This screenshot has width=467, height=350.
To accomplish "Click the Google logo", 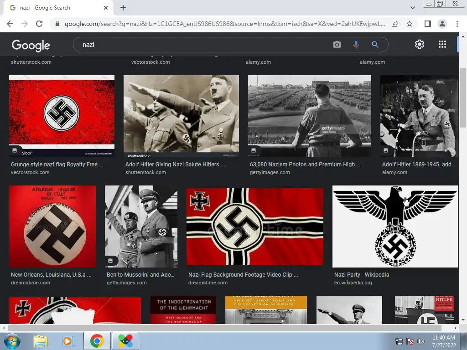I will coord(31,45).
